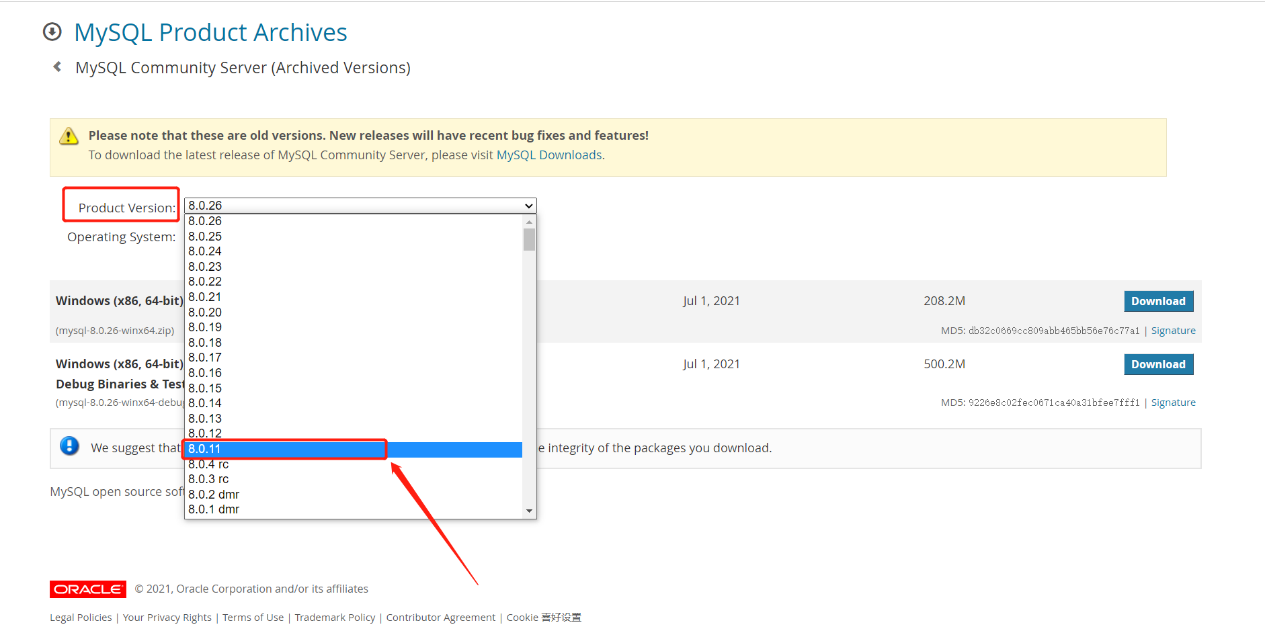Select version 8.0.25 in the list
The image size is (1265, 633).
(x=354, y=237)
